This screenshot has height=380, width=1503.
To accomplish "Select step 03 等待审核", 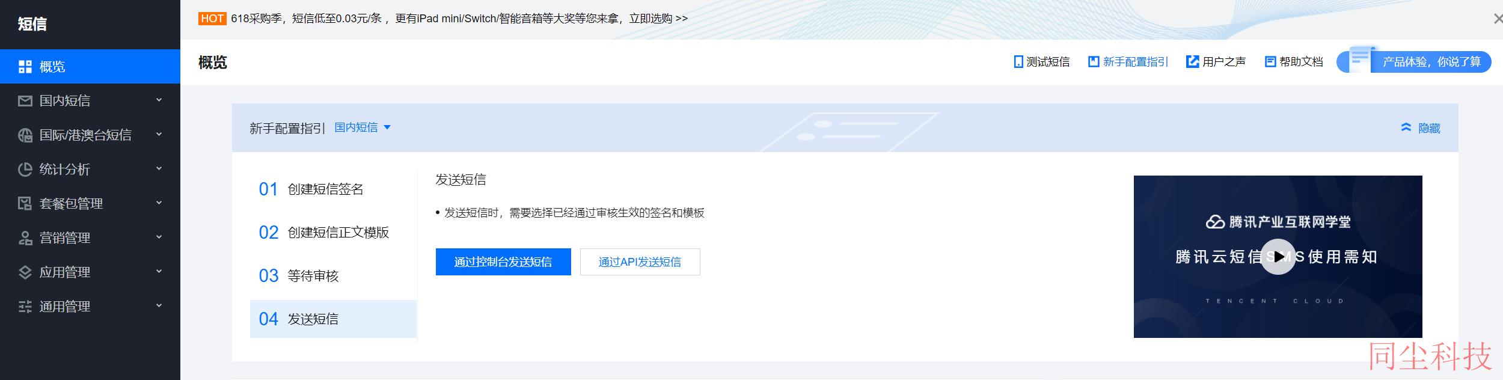I will coord(333,276).
